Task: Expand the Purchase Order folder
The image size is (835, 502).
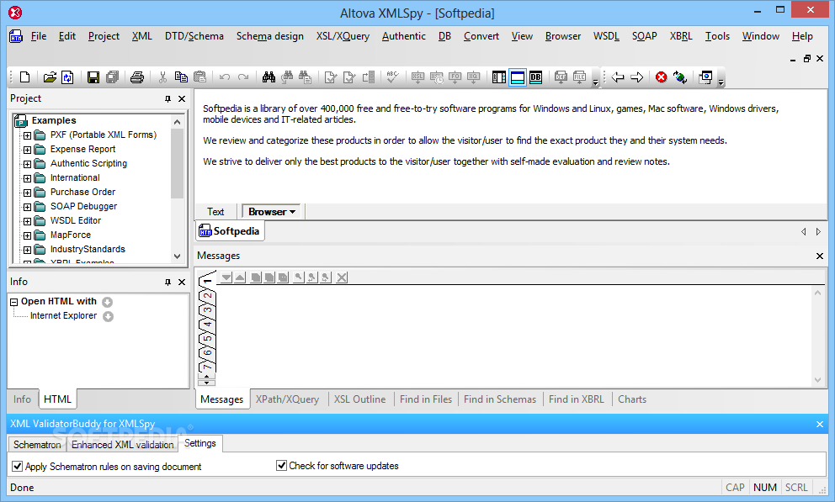Action: click(27, 193)
